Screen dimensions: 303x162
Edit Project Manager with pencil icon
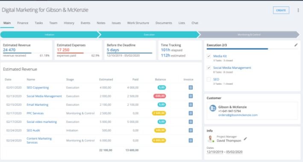pos(245,138)
